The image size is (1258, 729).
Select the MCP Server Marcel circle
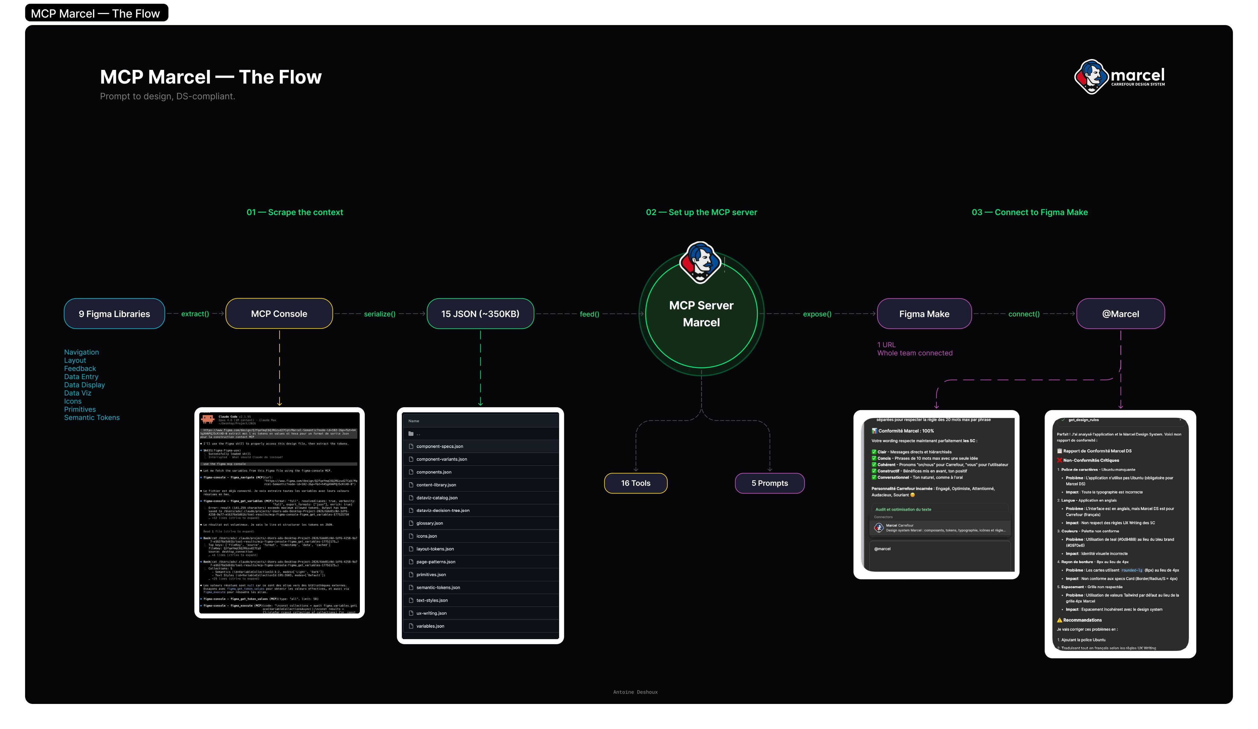click(x=701, y=314)
